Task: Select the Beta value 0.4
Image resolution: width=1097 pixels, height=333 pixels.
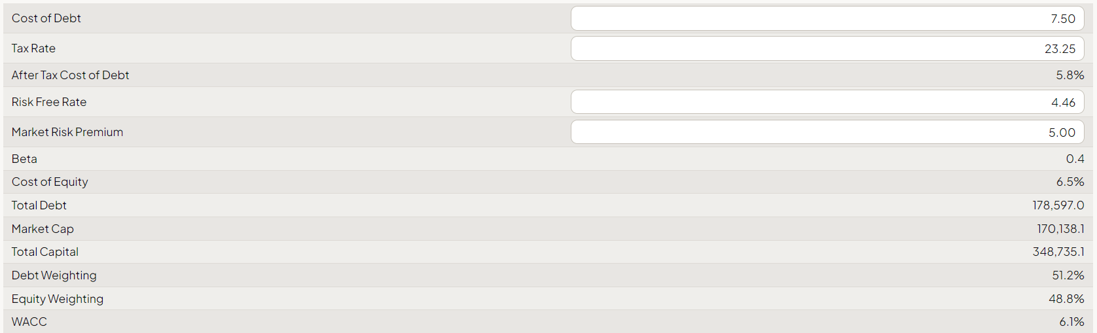Action: tap(1075, 159)
